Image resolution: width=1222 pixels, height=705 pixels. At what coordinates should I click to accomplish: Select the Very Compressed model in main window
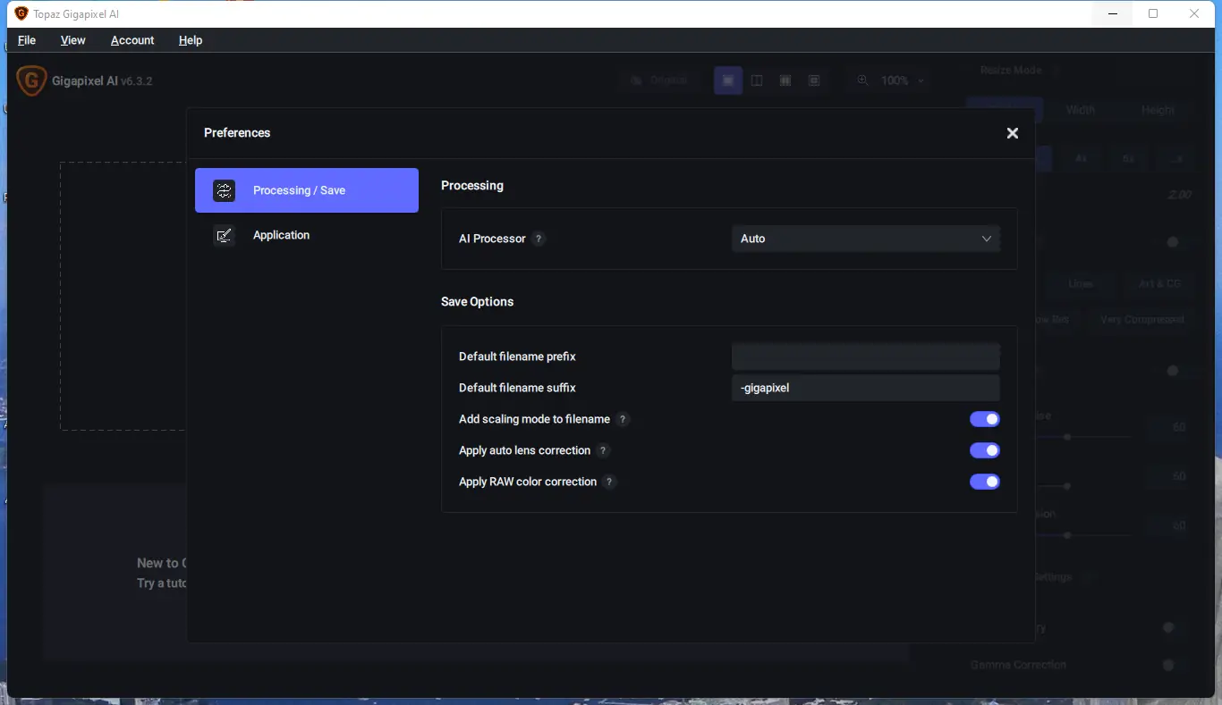(x=1141, y=319)
